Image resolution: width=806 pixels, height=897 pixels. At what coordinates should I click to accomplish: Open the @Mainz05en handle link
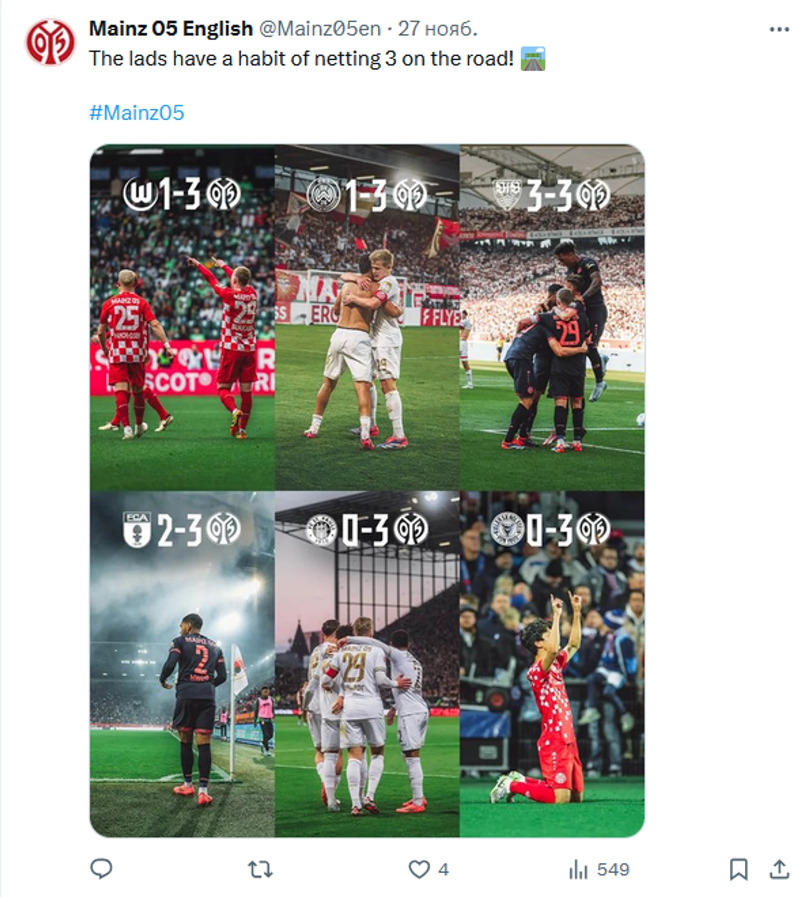[x=320, y=29]
